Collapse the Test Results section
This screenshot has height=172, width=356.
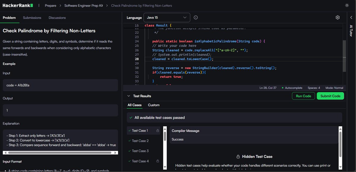(x=128, y=96)
